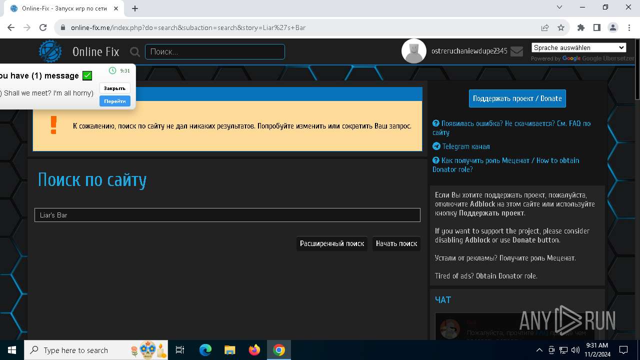Show hidden system tray icons
Viewport: 640px width, 360px height.
pos(539,350)
